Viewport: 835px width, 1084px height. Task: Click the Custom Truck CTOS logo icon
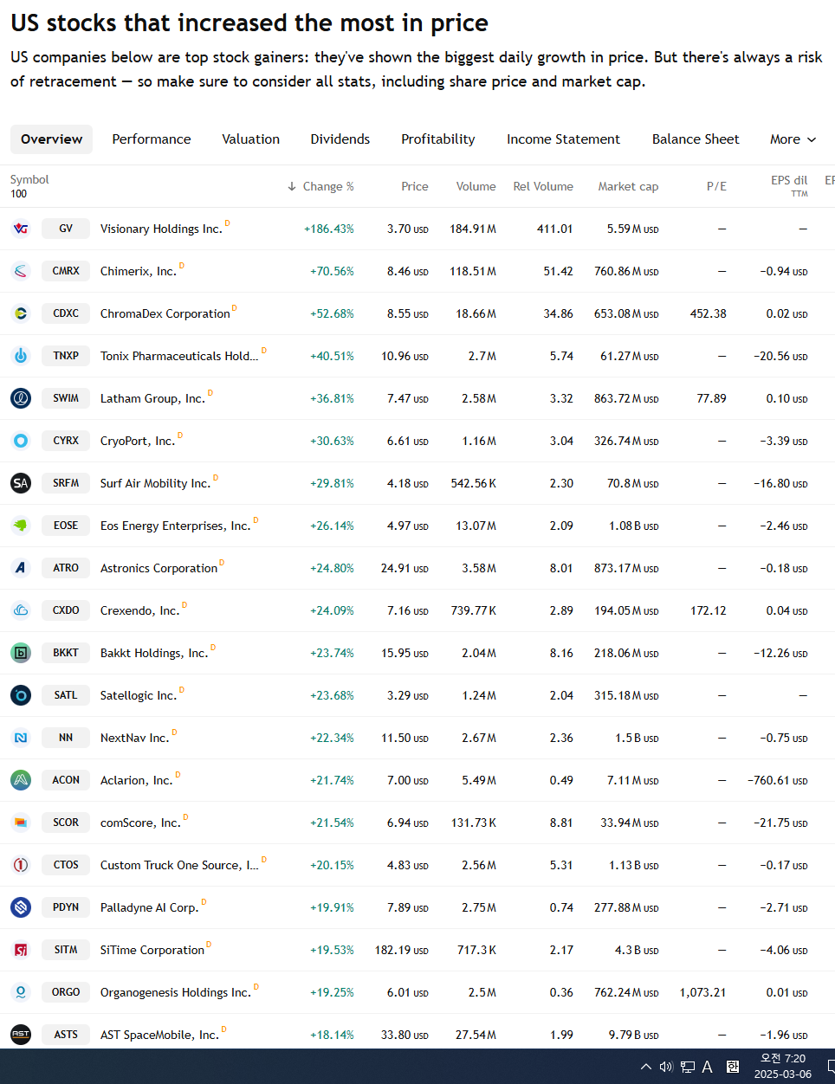pyautogui.click(x=21, y=865)
